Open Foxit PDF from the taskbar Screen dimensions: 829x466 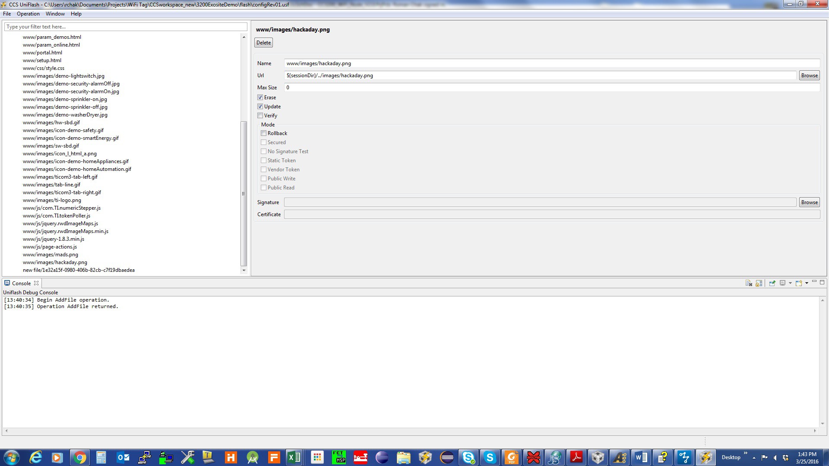click(x=512, y=457)
